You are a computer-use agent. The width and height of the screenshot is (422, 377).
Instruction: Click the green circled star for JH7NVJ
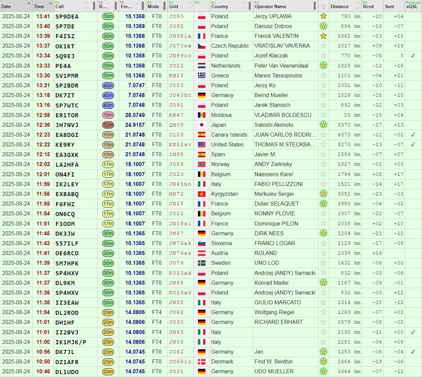click(x=324, y=125)
